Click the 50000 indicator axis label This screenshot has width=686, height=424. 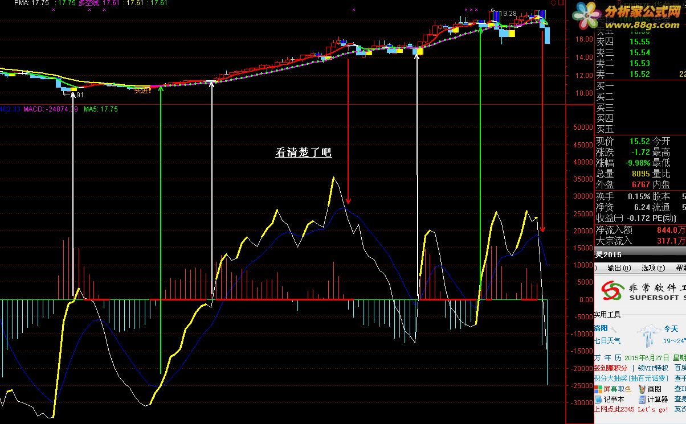[x=582, y=127]
